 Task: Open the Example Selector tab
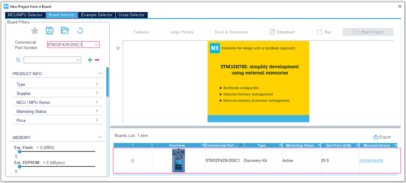[x=97, y=15]
